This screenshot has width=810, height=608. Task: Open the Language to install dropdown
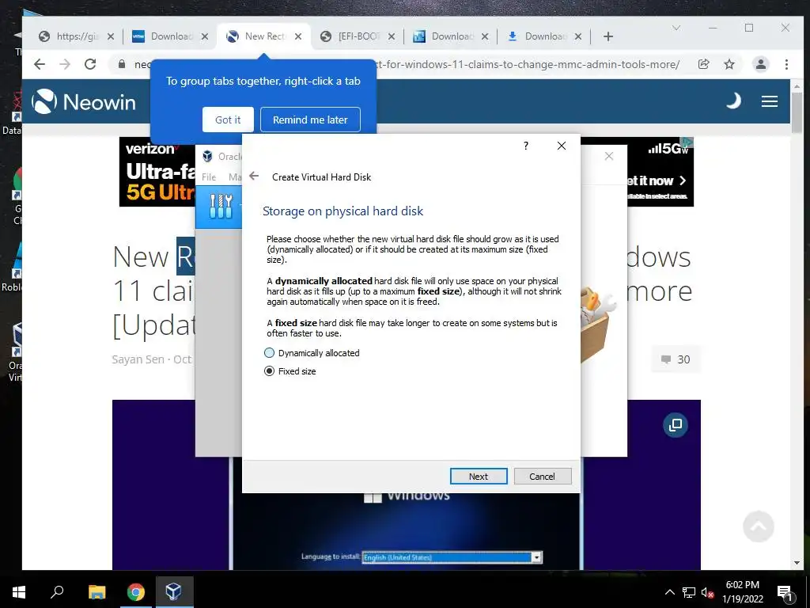537,557
